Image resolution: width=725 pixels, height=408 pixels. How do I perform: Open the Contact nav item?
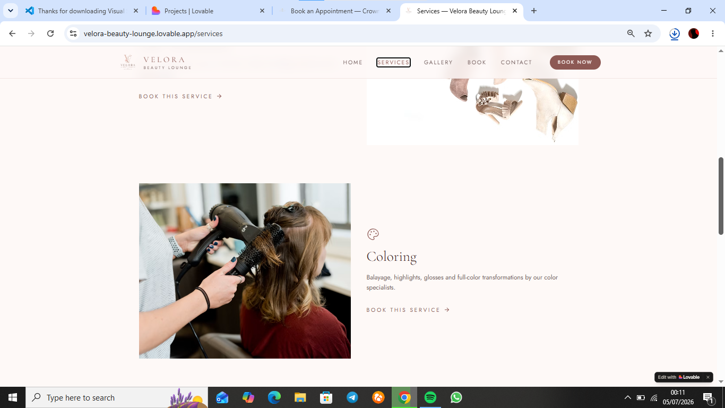516,62
